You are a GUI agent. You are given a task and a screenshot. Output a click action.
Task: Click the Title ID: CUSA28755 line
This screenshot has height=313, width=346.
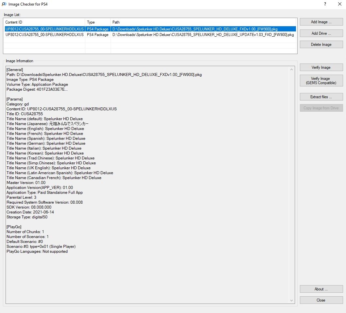coord(25,114)
